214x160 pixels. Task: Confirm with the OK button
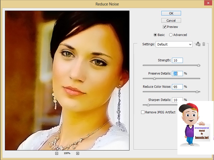[x=171, y=13]
